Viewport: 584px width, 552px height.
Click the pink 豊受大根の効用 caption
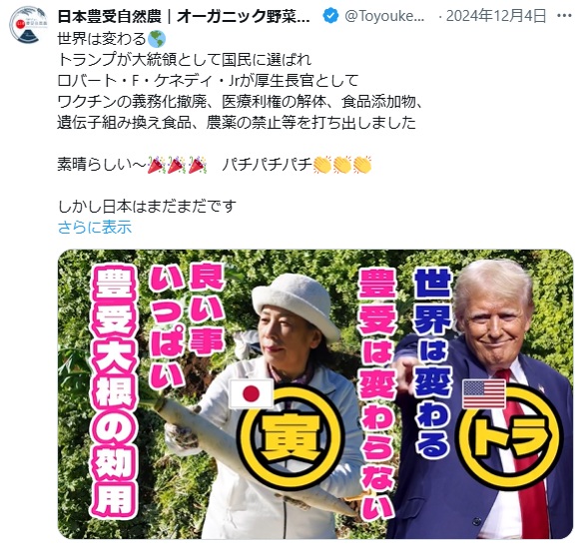113,391
